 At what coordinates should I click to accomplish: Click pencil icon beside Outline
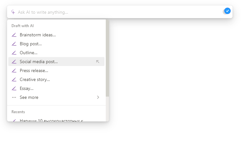pos(14,53)
